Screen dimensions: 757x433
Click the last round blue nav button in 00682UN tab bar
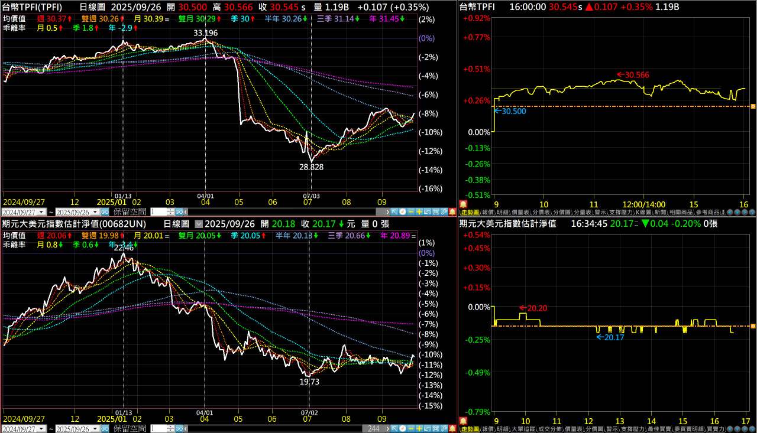click(750, 429)
